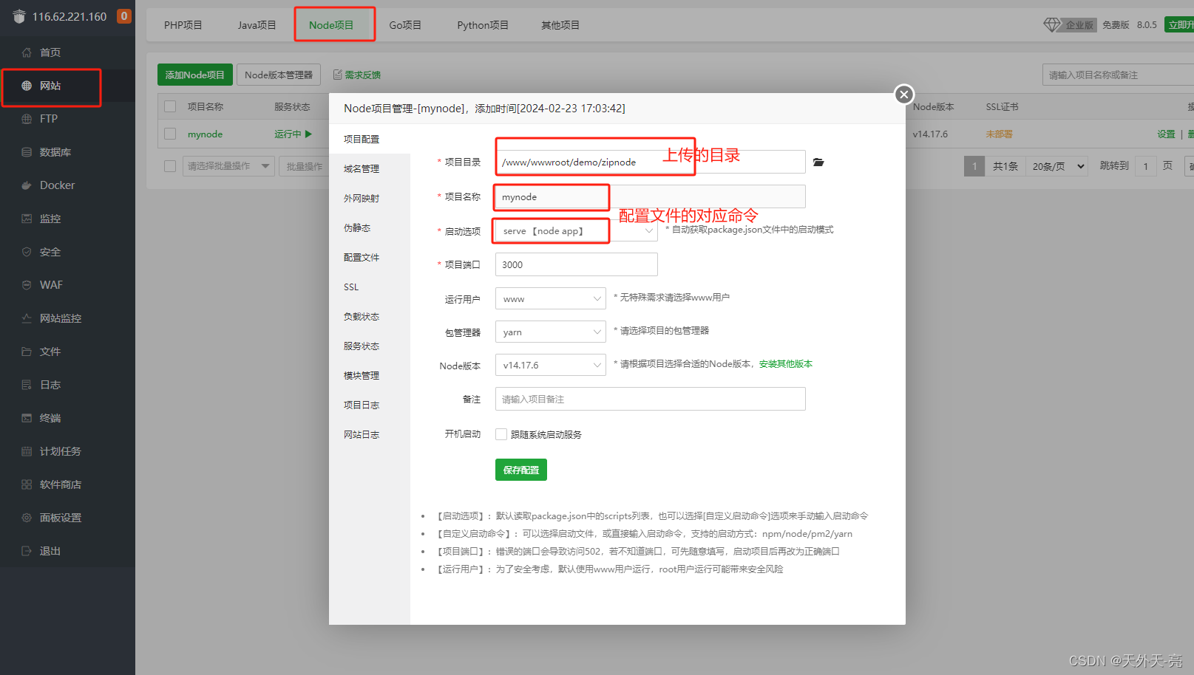Click the Docker whale icon
Screen dimensions: 1194x675
[x=27, y=185]
